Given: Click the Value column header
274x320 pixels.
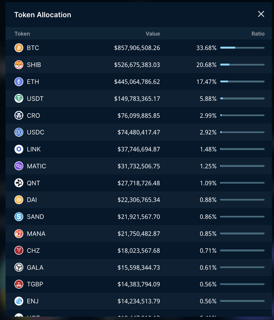Looking at the screenshot, I should [x=153, y=34].
